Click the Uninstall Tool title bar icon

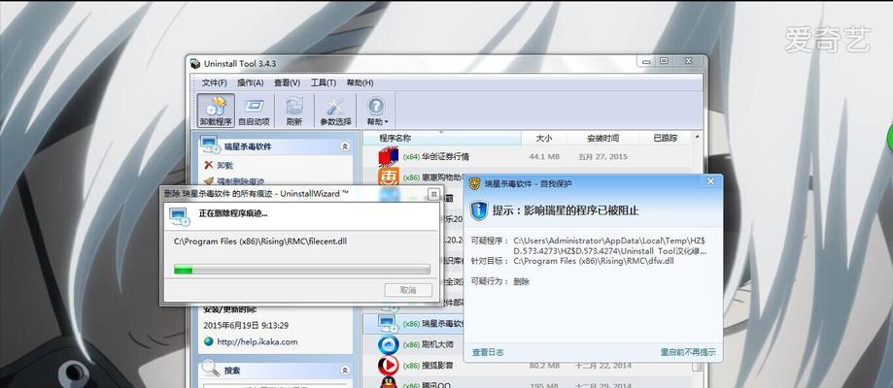[x=195, y=63]
